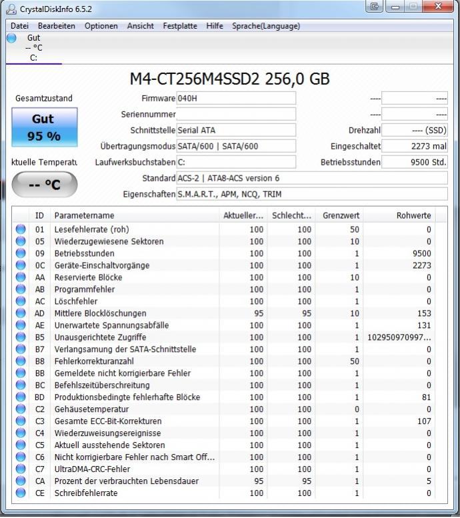Select the Gut C: drive tab

pyautogui.click(x=34, y=47)
